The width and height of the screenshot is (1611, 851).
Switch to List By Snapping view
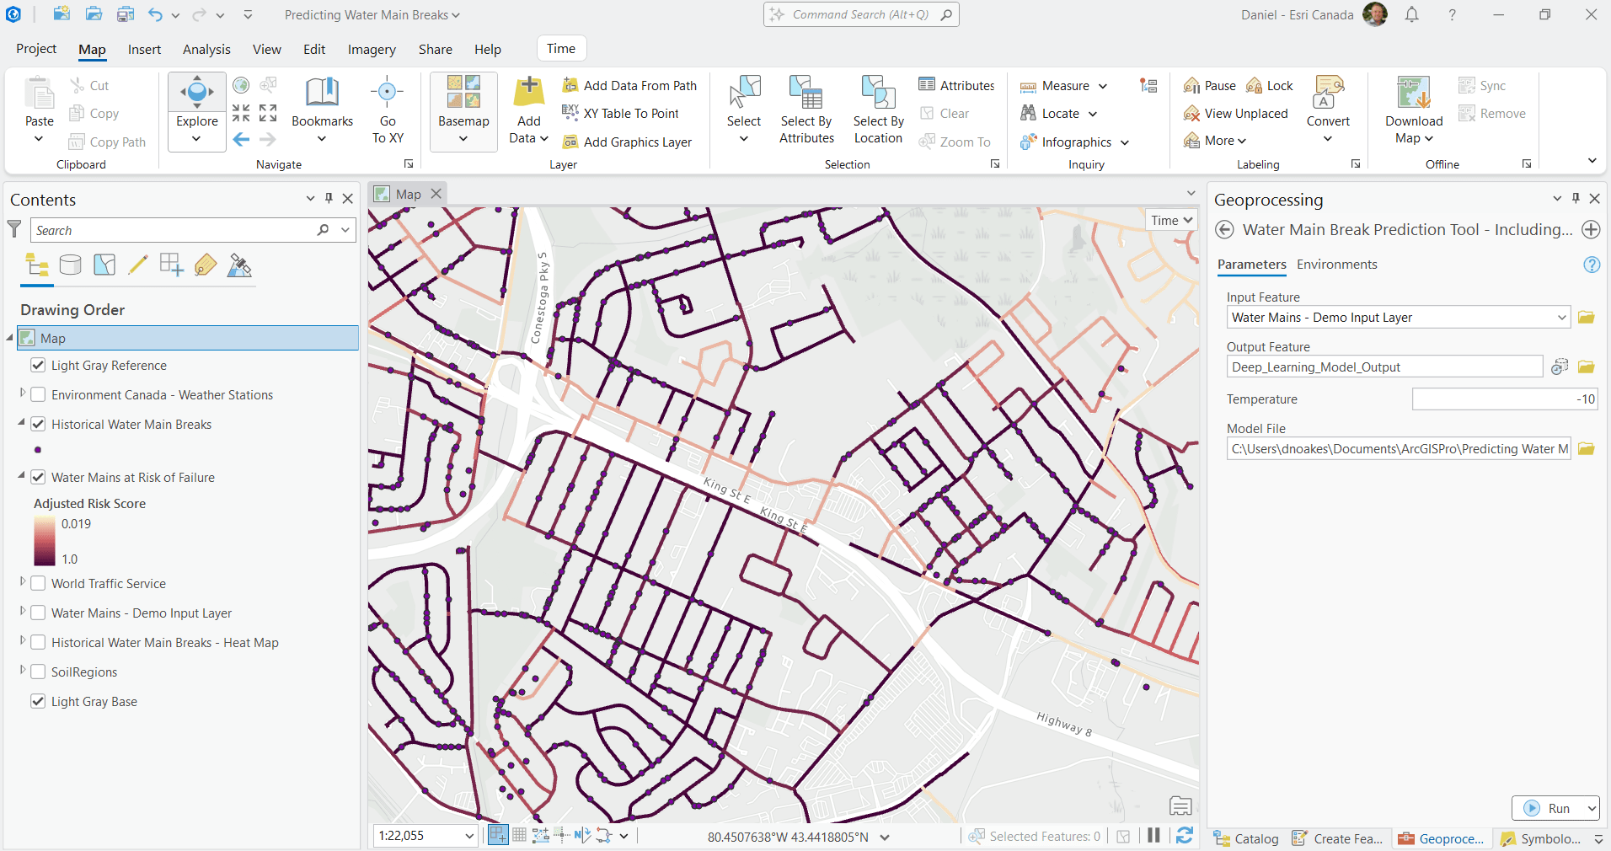[x=172, y=265]
